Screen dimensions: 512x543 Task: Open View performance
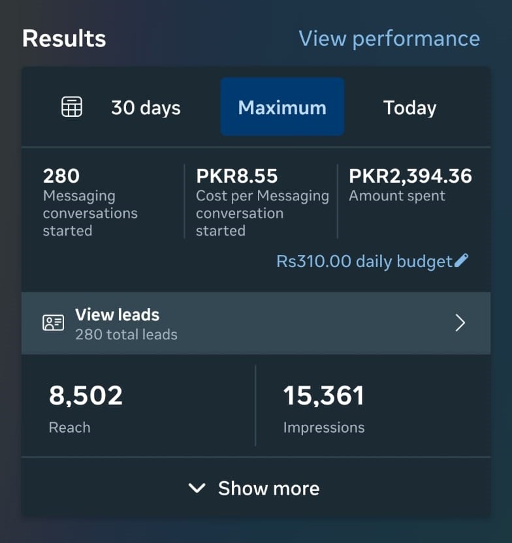(x=389, y=39)
